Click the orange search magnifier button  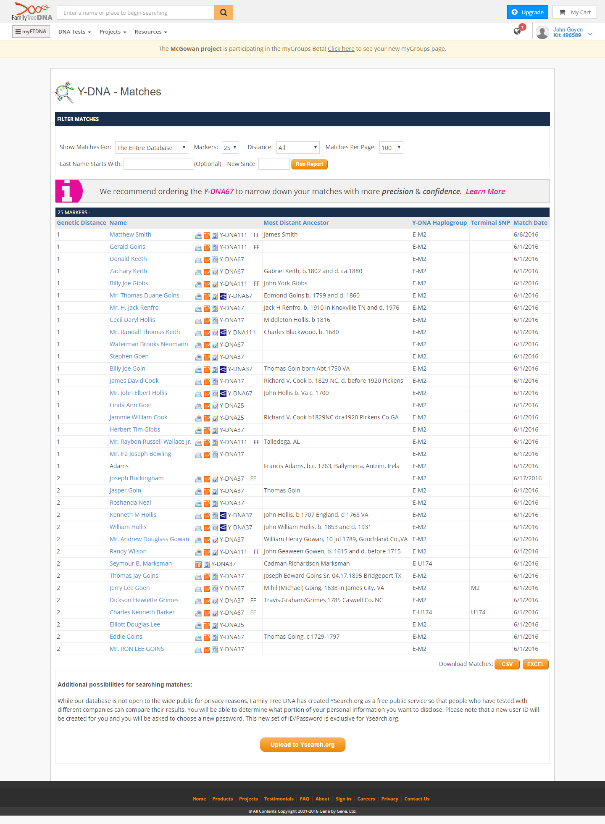[x=224, y=13]
